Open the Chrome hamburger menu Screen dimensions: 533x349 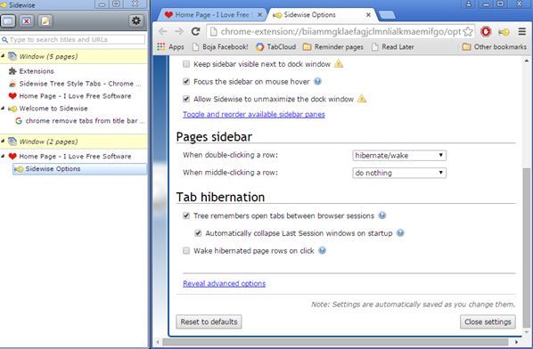[x=522, y=31]
